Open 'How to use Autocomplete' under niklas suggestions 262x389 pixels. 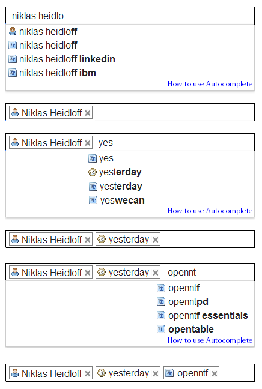tap(210, 84)
